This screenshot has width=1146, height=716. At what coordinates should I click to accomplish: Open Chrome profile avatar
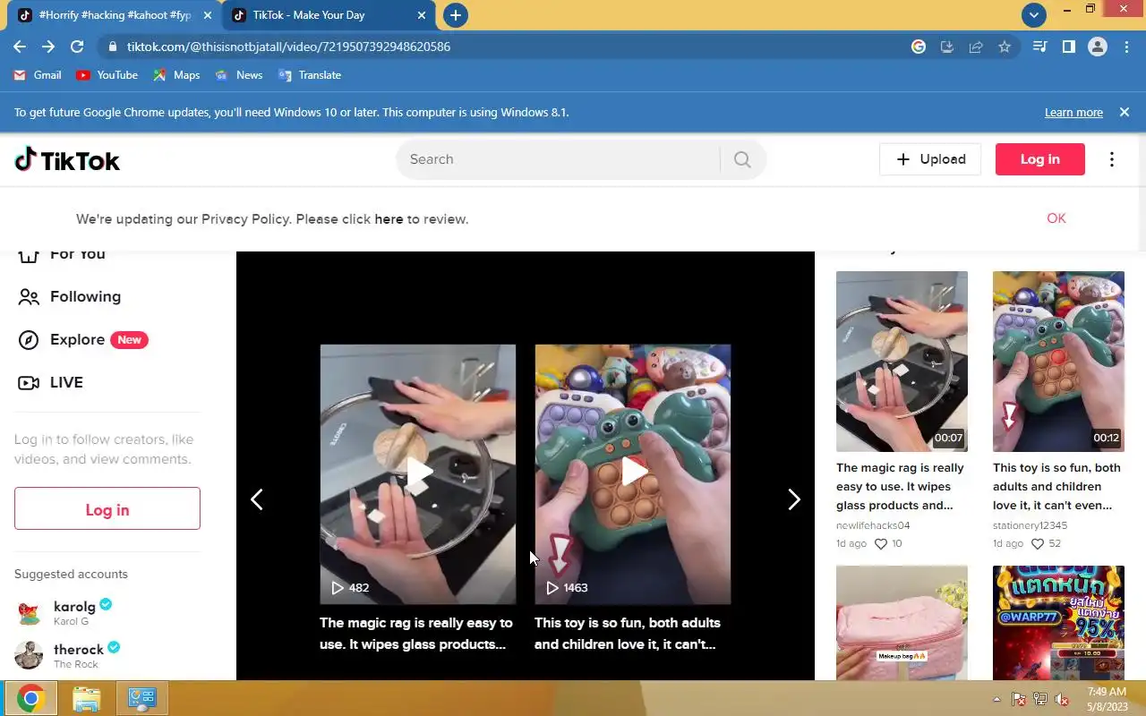(1098, 47)
